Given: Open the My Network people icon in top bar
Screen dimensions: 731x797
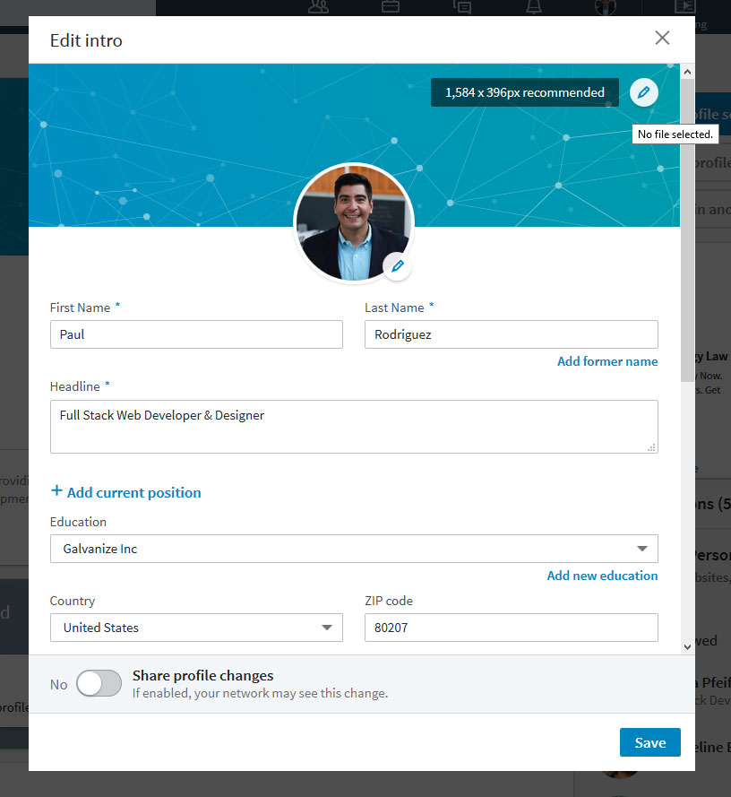Looking at the screenshot, I should 318,7.
